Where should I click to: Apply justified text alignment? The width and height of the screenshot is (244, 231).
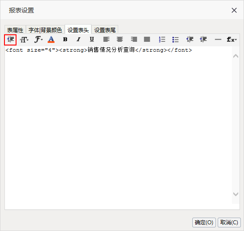tap(147, 40)
